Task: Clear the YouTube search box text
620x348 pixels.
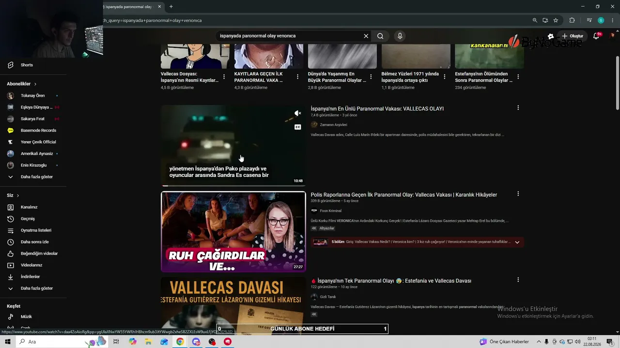Action: tap(366, 36)
